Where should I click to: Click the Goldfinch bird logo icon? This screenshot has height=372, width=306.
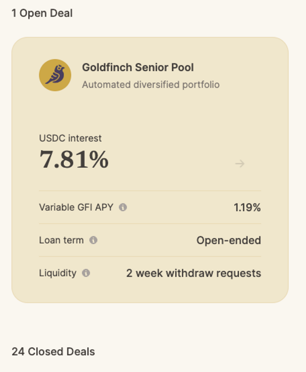point(55,75)
